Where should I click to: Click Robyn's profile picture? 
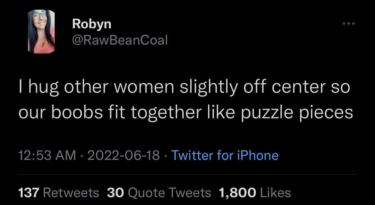pyautogui.click(x=42, y=32)
